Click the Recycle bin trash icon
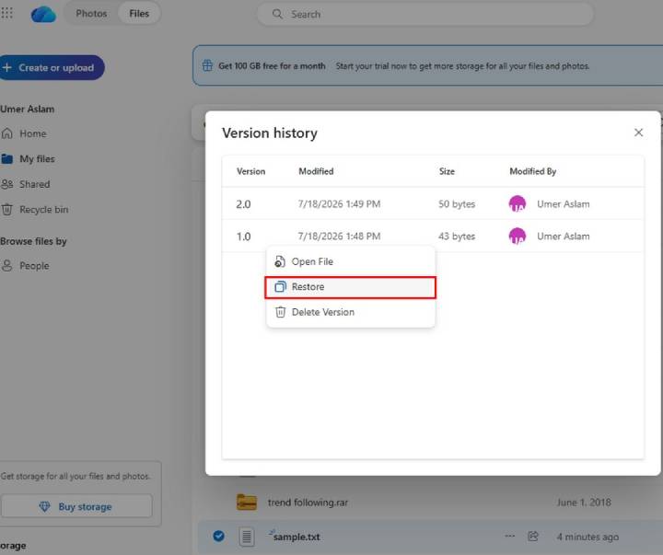Viewport: 663px width, 555px height. [x=6, y=210]
